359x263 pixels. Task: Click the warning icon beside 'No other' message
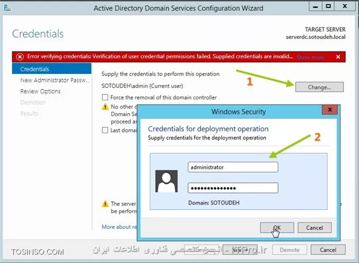click(105, 107)
